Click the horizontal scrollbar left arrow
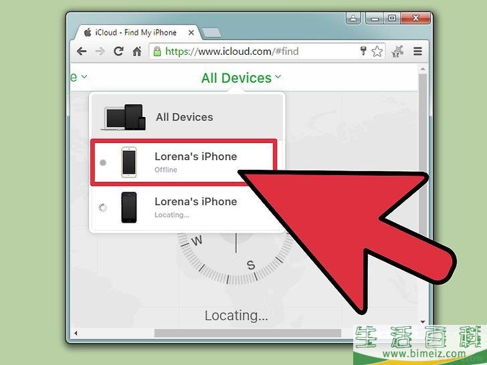Viewport: 487px width, 365px height. click(76, 334)
